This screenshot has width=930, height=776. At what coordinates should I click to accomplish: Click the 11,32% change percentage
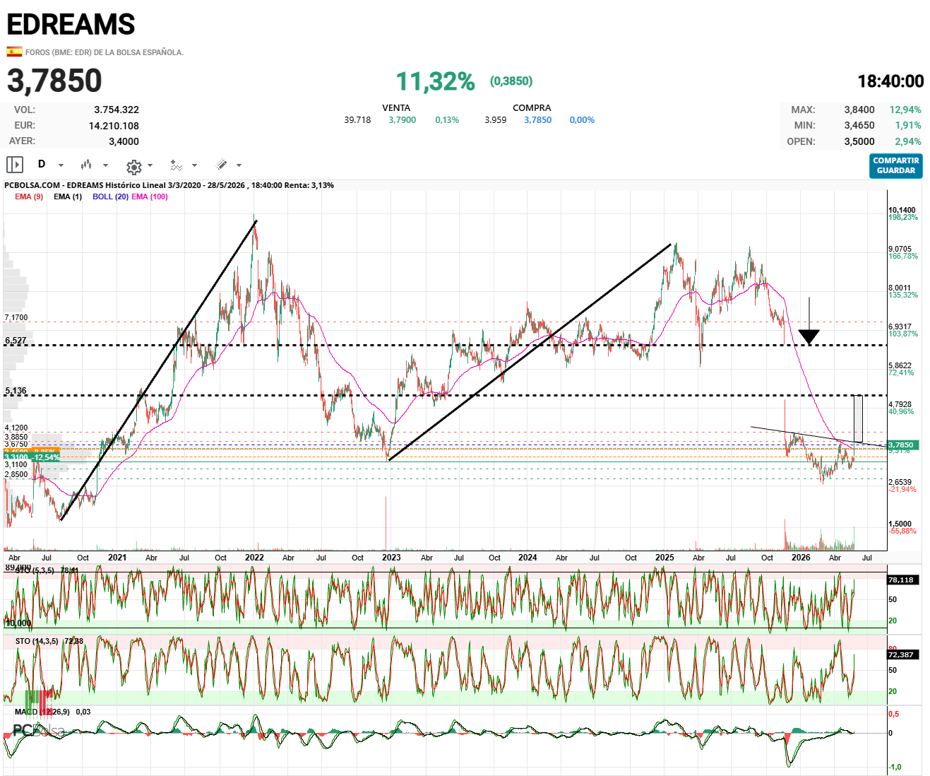[x=435, y=81]
